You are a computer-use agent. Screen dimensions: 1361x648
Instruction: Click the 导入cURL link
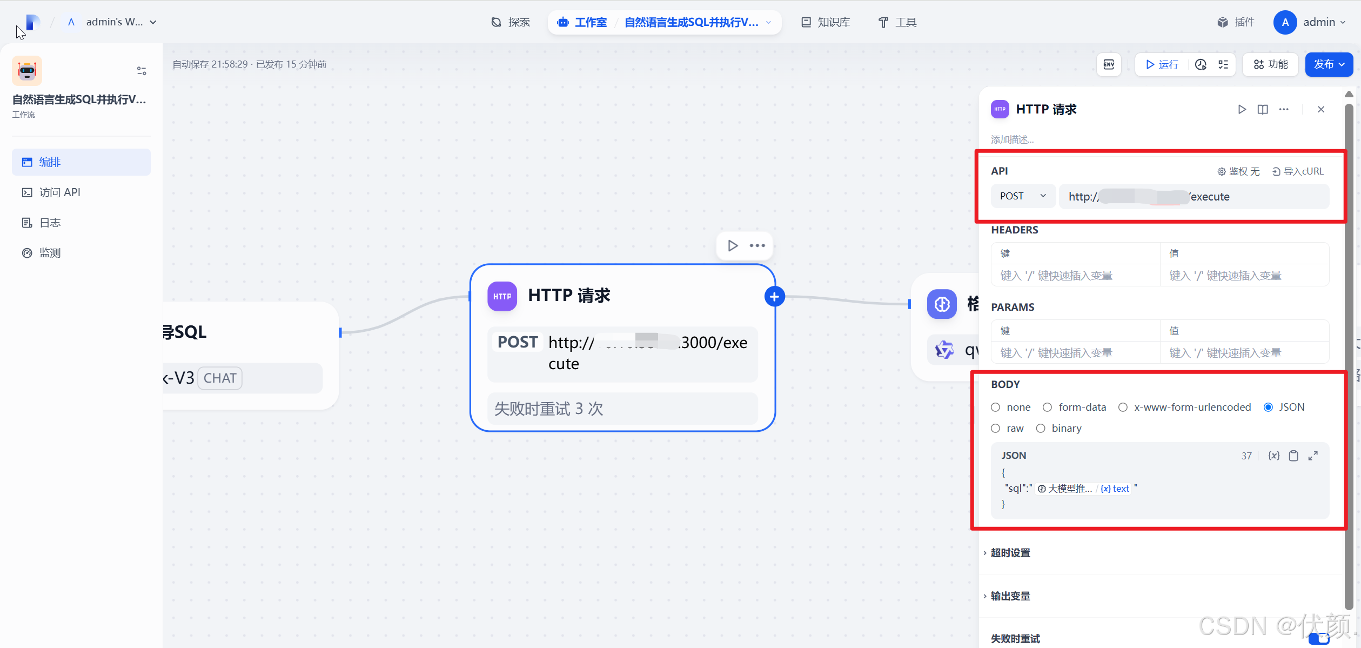[1298, 171]
